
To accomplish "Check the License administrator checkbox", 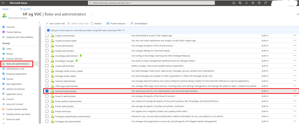I will (47, 66).
